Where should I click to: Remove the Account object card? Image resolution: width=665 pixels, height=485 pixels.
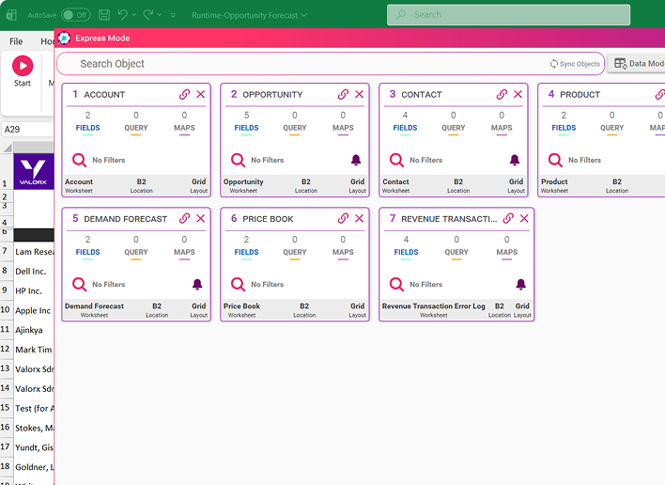tap(201, 94)
